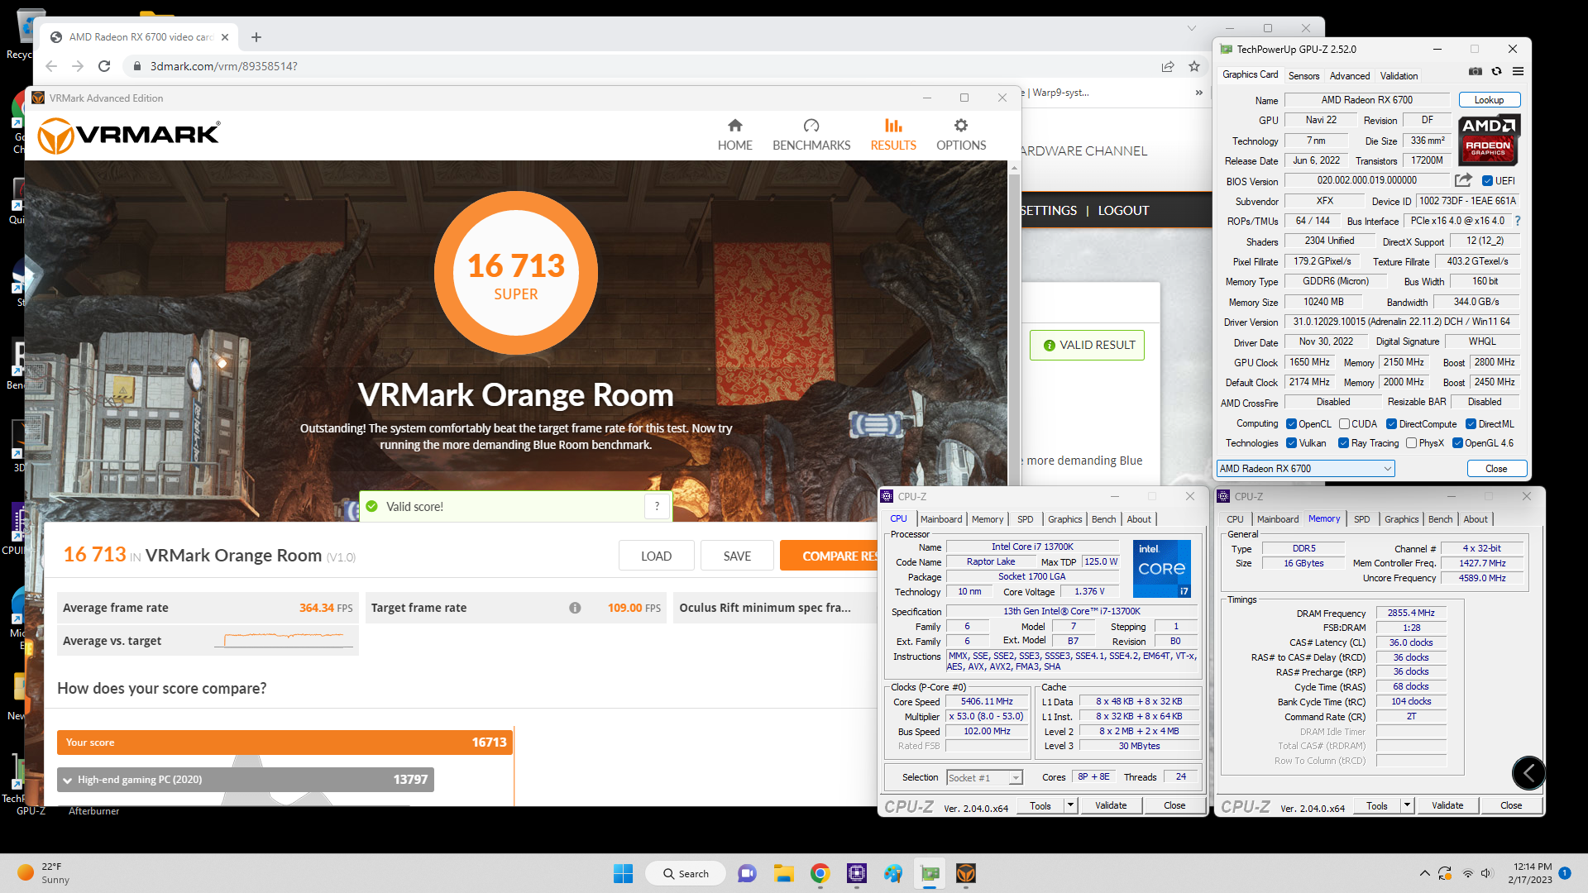Click Lookup button in GPU-Z
The width and height of the screenshot is (1588, 893).
coord(1489,100)
